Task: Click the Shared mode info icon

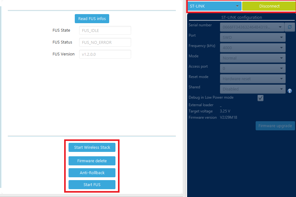Action: [x=289, y=91]
